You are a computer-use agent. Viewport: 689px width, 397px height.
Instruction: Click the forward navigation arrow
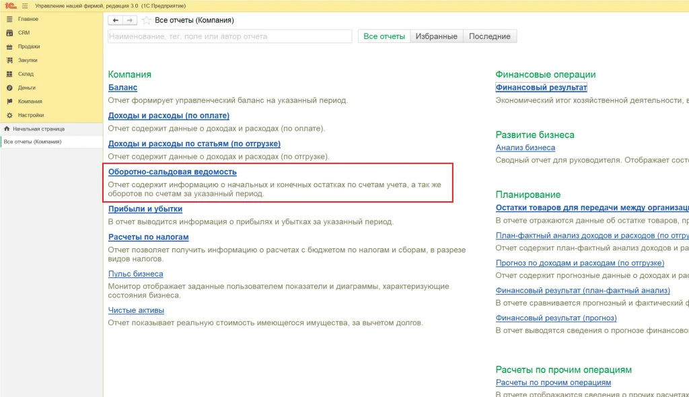(130, 20)
